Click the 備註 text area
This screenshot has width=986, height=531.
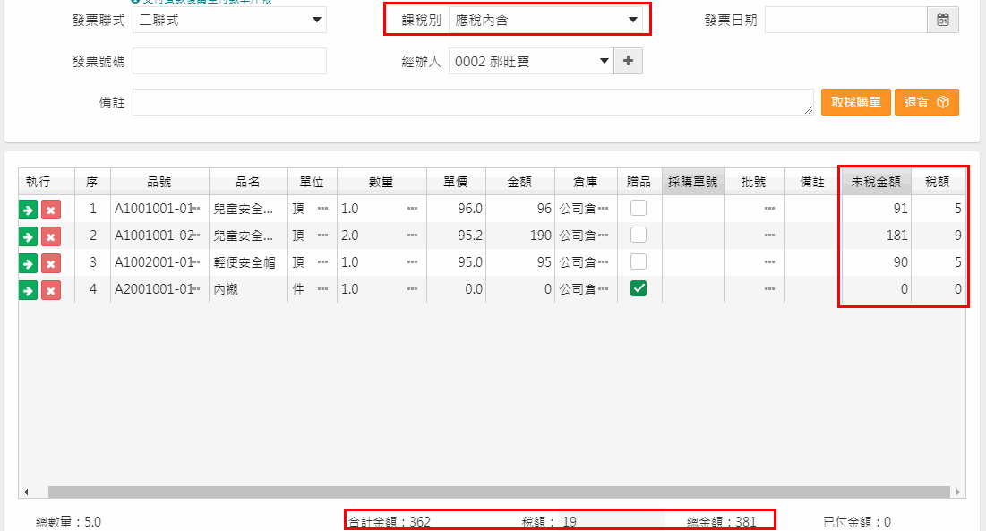pos(473,102)
